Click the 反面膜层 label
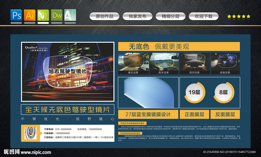The width and height of the screenshot is (261, 157). point(225,114)
